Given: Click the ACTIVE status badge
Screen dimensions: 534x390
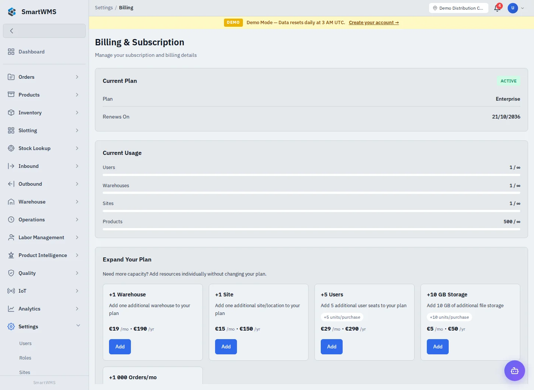Looking at the screenshot, I should tap(508, 81).
